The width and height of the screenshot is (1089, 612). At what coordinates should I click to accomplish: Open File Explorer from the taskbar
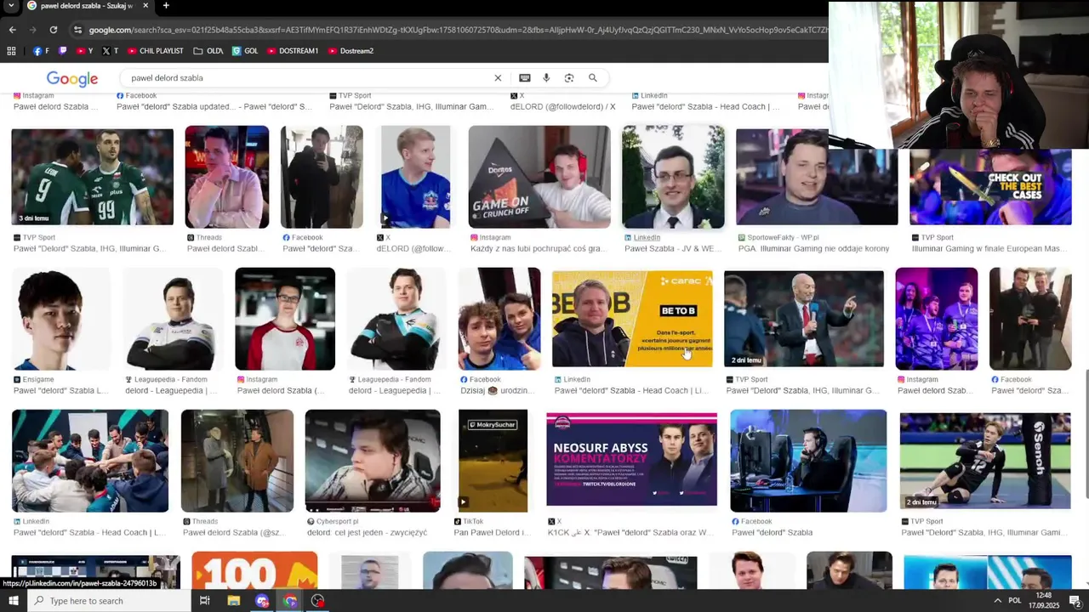pyautogui.click(x=233, y=601)
